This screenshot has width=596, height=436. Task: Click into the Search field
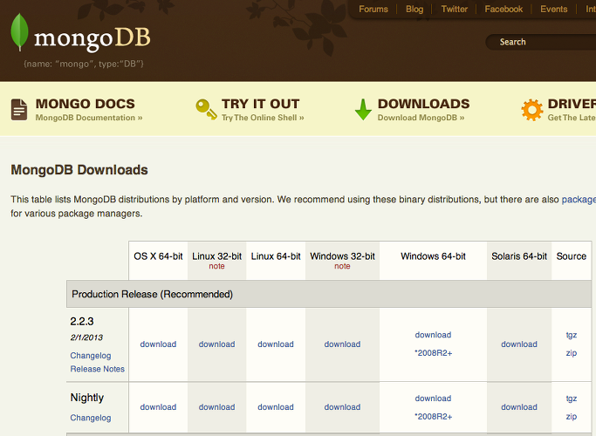[x=541, y=42]
